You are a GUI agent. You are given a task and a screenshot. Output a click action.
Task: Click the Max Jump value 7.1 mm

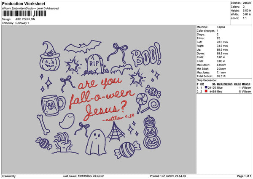point(221,73)
